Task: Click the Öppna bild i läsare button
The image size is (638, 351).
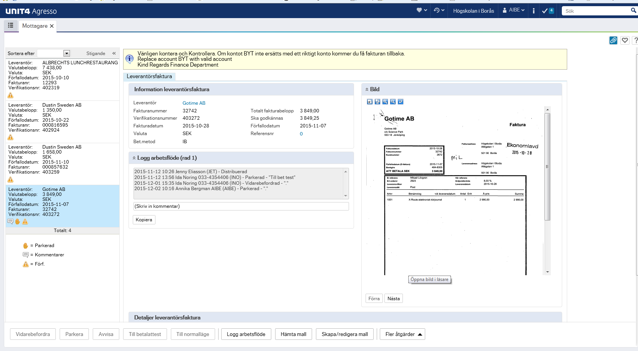Action: (429, 279)
